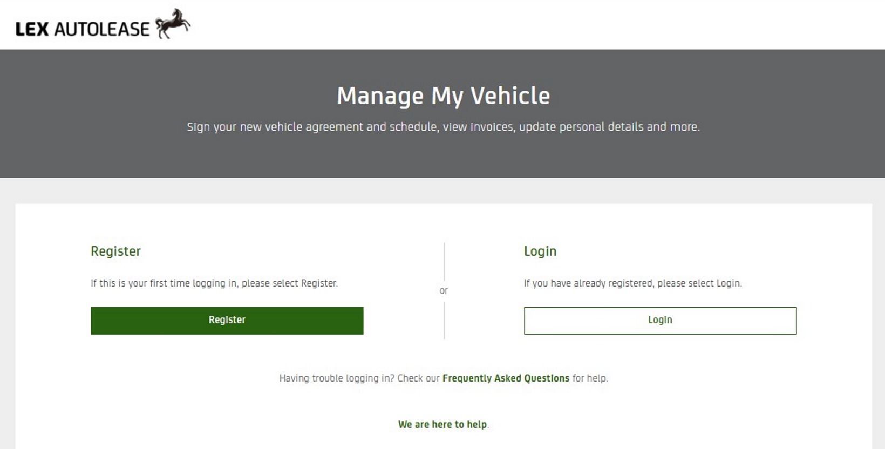Click the vertical divider line below 'or'
Screen dimensions: 885x449
coord(444,320)
